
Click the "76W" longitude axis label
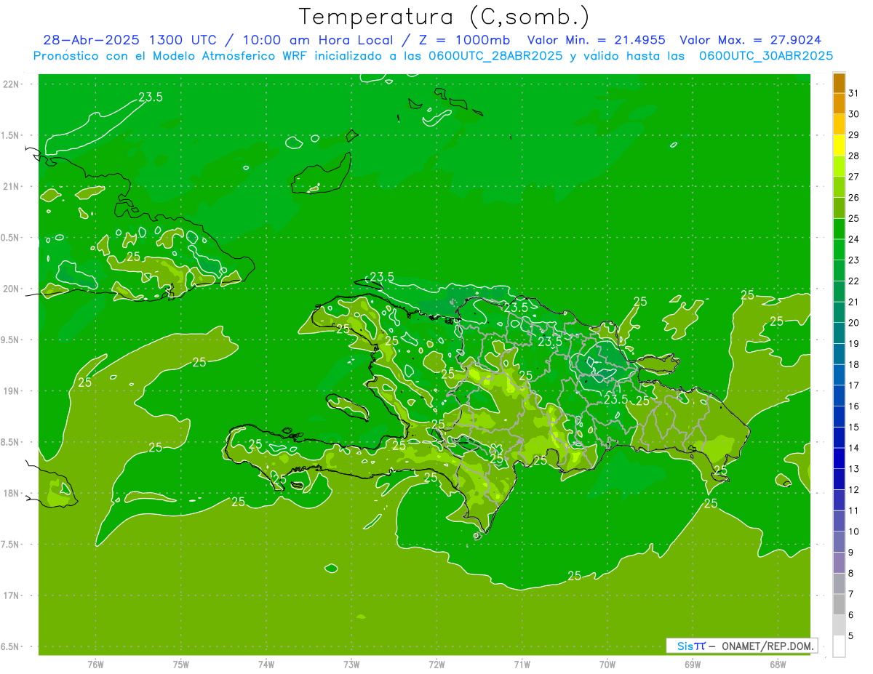pyautogui.click(x=95, y=664)
